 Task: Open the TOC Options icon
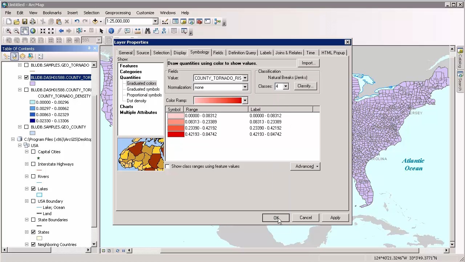click(x=41, y=56)
